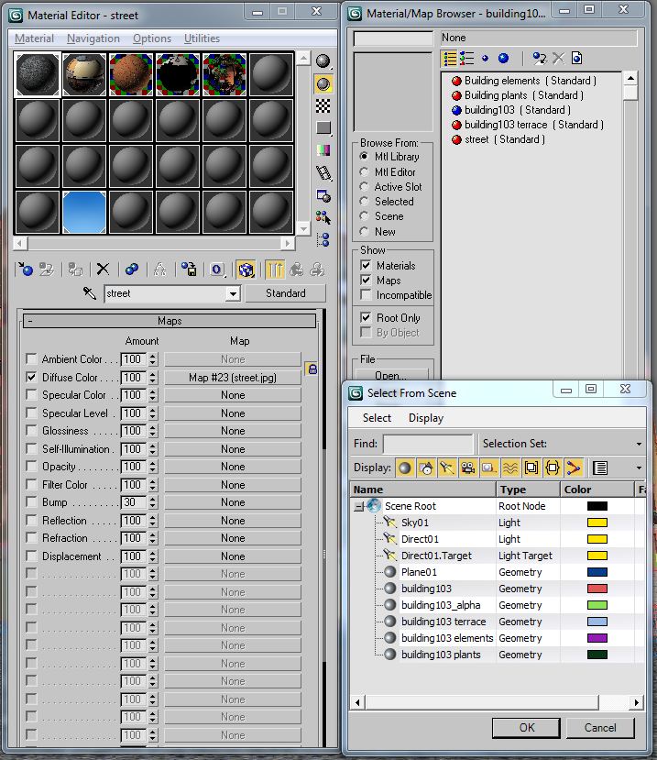This screenshot has width=657, height=760.
Task: Toggle the Backlight icon in Material Editor
Action: (x=323, y=83)
